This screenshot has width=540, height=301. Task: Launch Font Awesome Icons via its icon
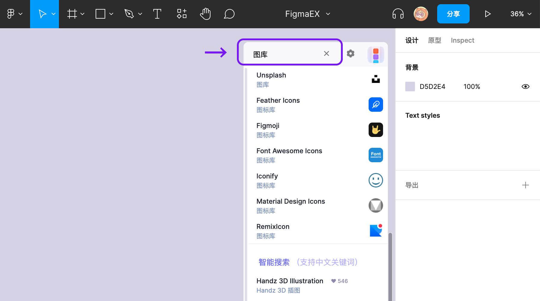[x=376, y=155]
